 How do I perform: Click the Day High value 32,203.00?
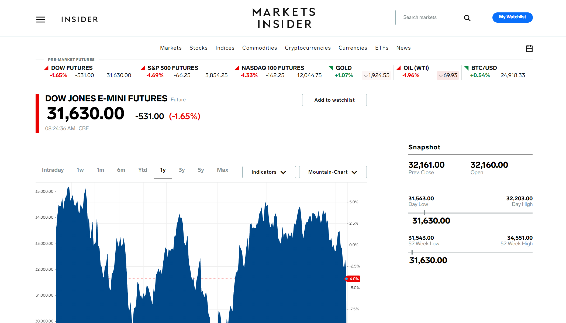(x=519, y=198)
